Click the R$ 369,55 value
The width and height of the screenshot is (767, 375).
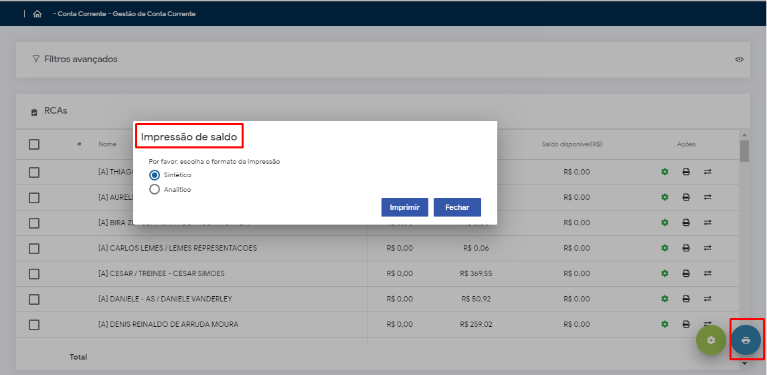[476, 273]
